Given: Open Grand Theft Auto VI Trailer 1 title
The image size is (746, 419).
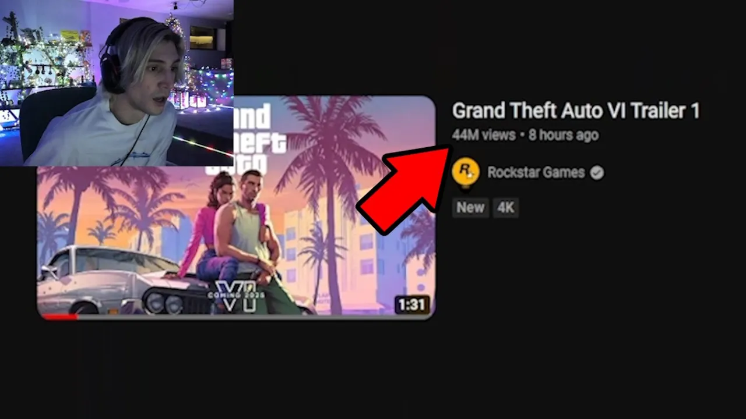Looking at the screenshot, I should click(x=575, y=111).
